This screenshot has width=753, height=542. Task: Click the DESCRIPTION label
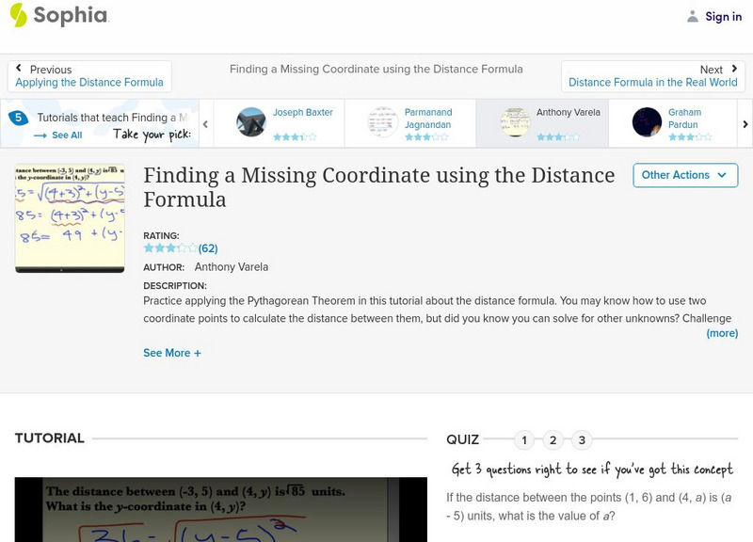175,286
